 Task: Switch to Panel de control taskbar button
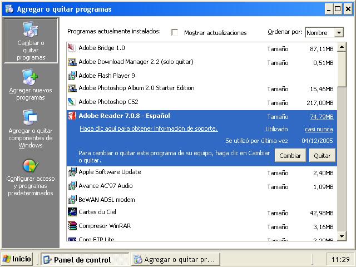[85, 259]
